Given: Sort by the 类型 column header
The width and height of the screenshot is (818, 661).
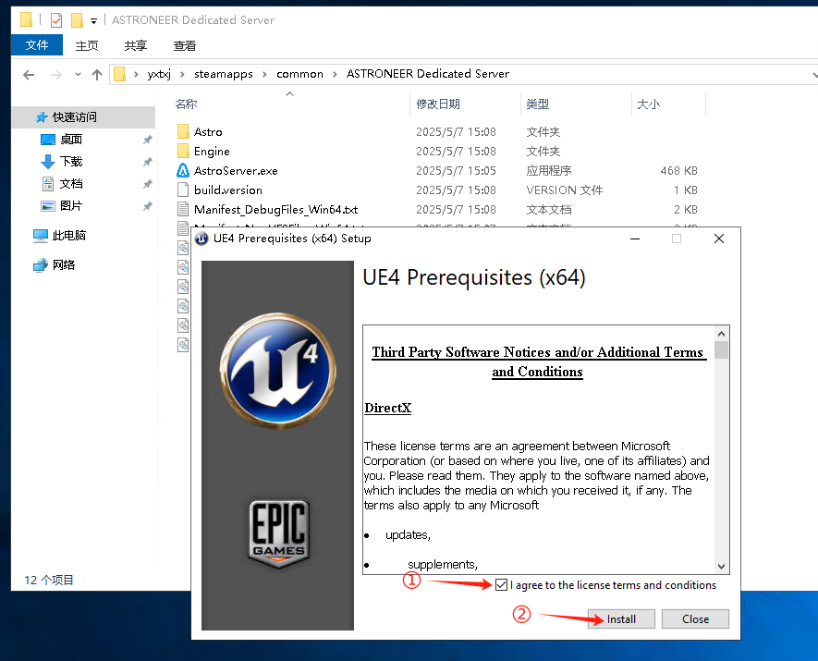Looking at the screenshot, I should pos(538,104).
